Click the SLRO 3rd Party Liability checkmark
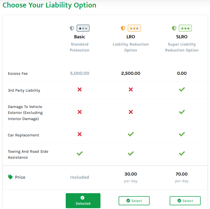The height and width of the screenshot is (209, 210). [x=182, y=89]
